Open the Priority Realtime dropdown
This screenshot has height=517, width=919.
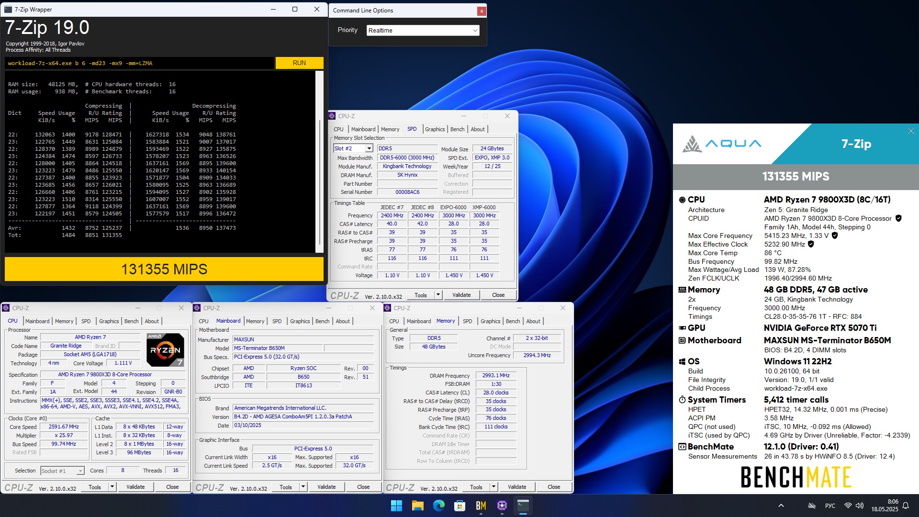pyautogui.click(x=423, y=30)
